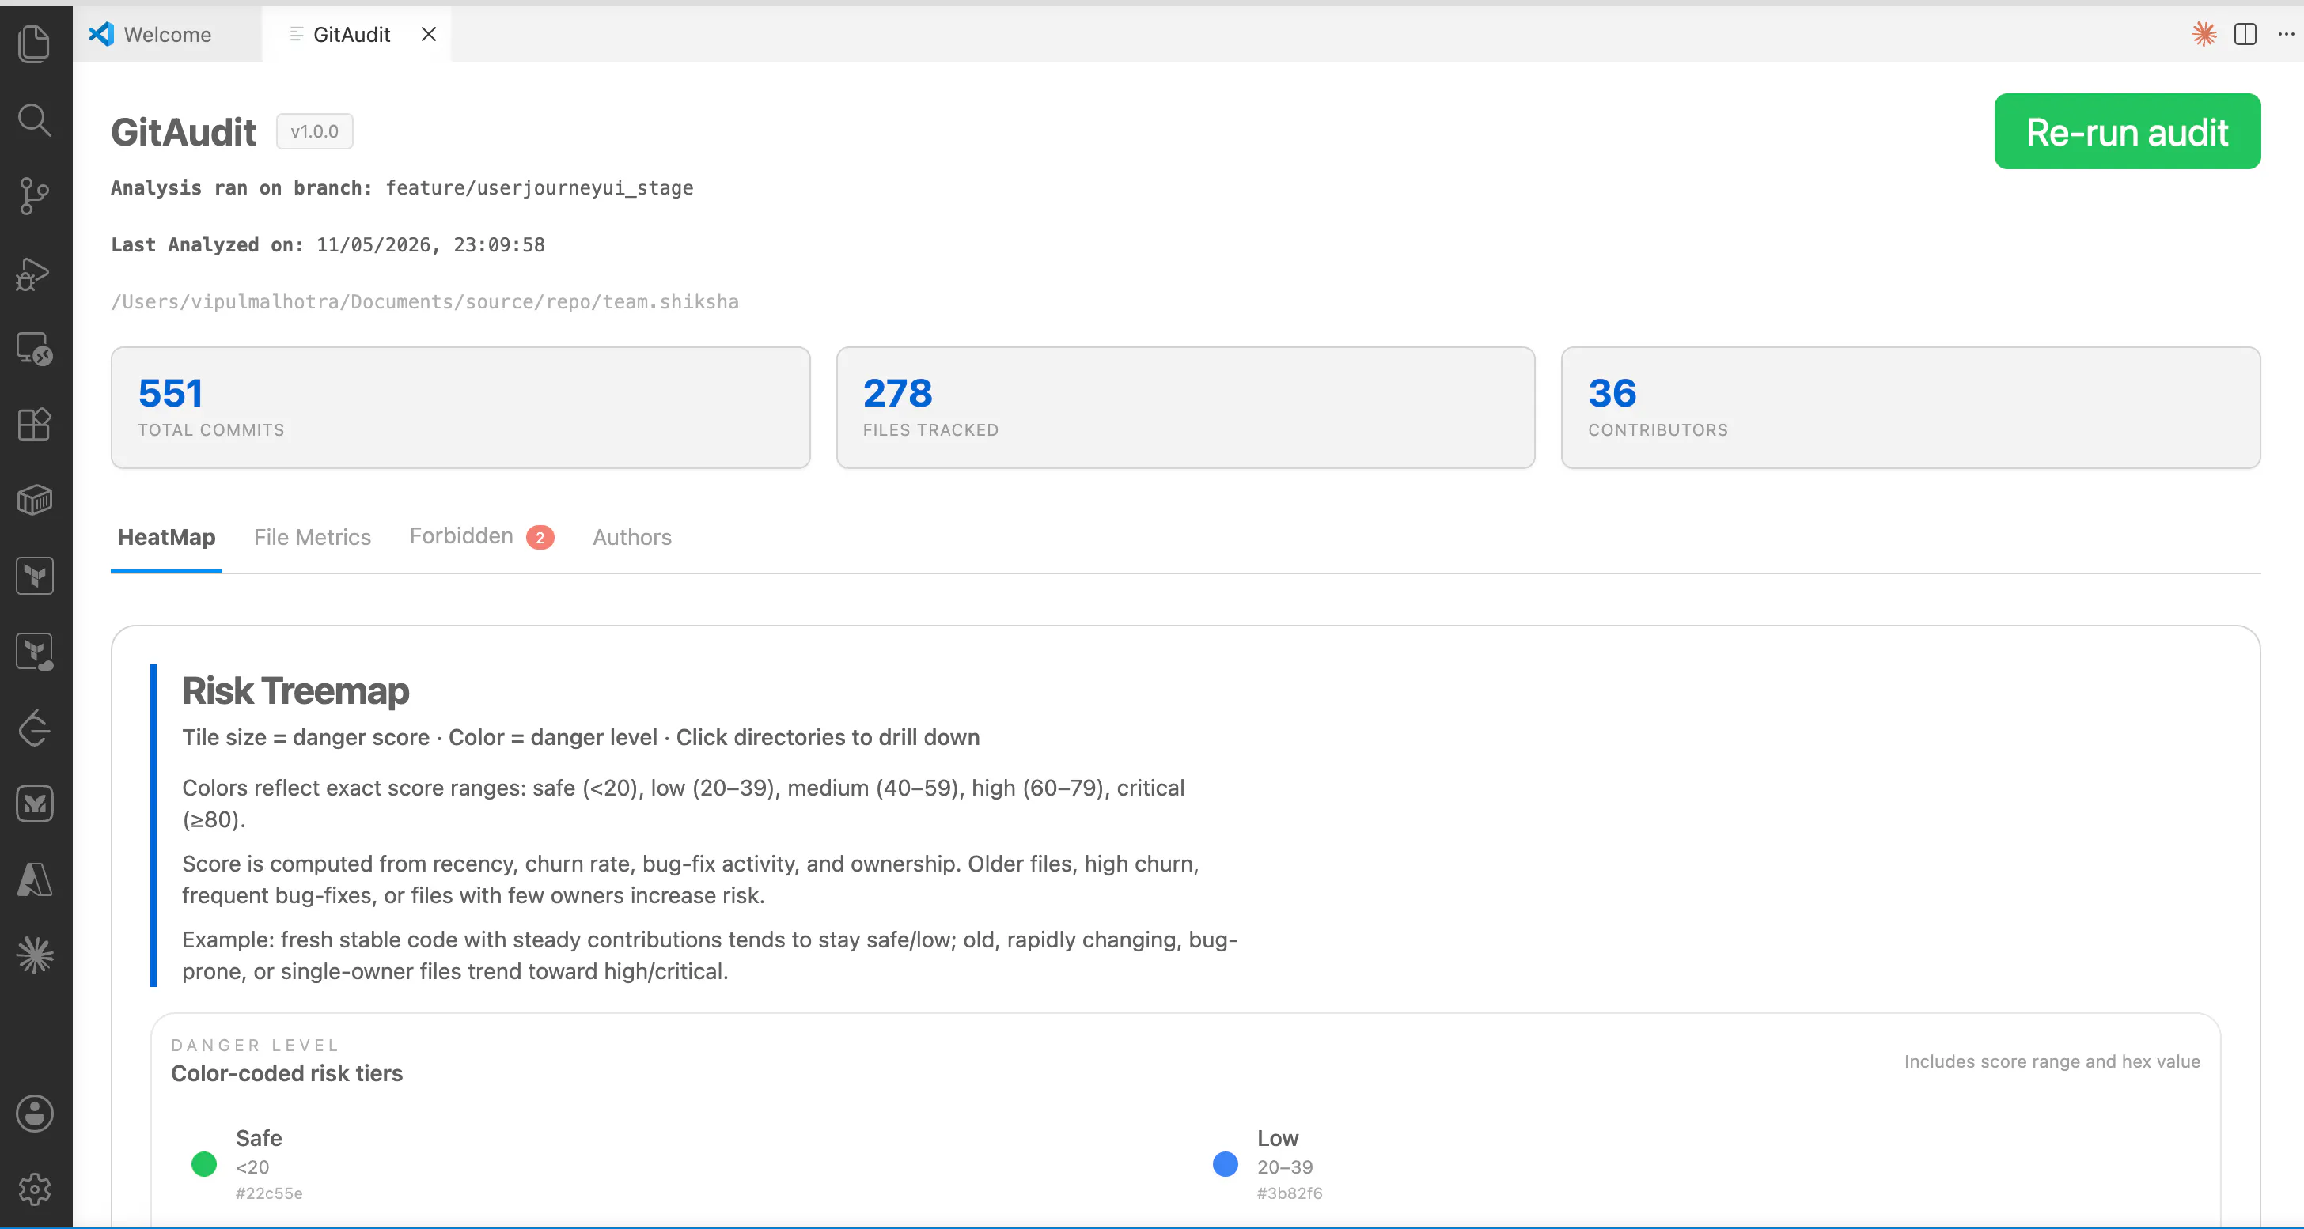The width and height of the screenshot is (2304, 1229).
Task: Open the Search view in activity bar
Action: (35, 119)
